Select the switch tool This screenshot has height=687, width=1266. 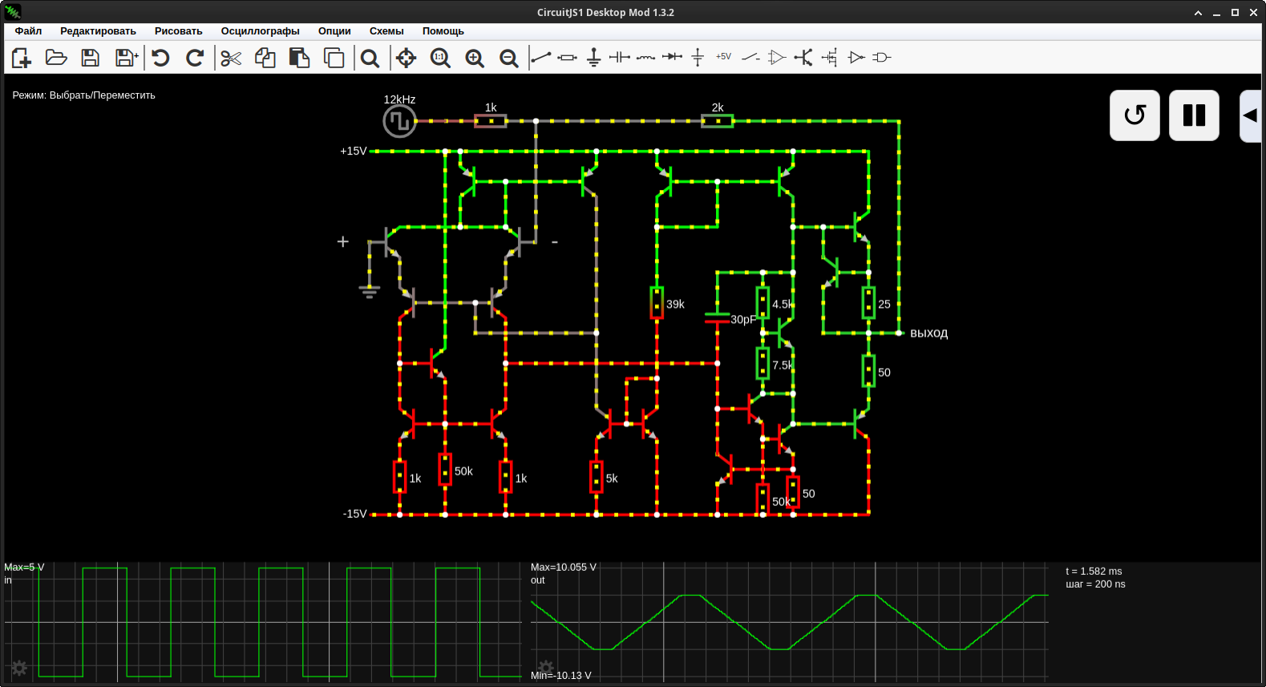[750, 57]
